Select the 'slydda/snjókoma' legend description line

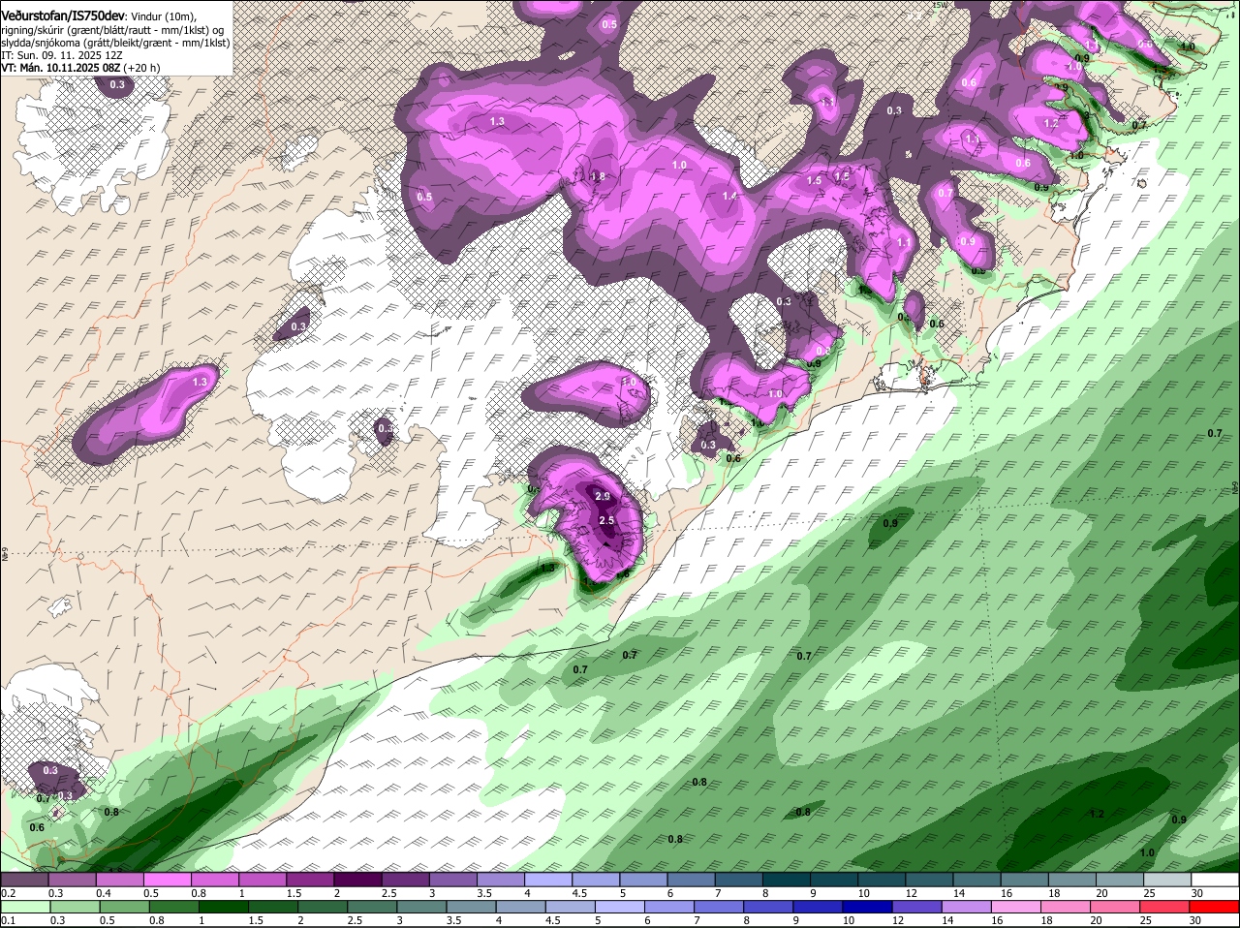pyautogui.click(x=115, y=43)
